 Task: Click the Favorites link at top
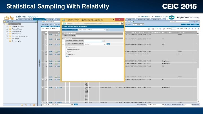click(x=144, y=17)
